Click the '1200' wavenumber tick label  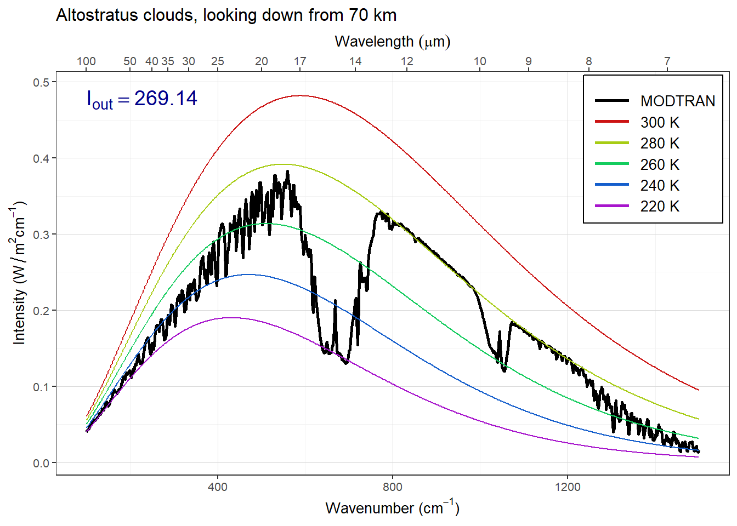tap(568, 487)
